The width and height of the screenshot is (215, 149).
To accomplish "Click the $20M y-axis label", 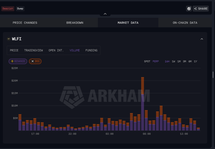I will [15, 81].
